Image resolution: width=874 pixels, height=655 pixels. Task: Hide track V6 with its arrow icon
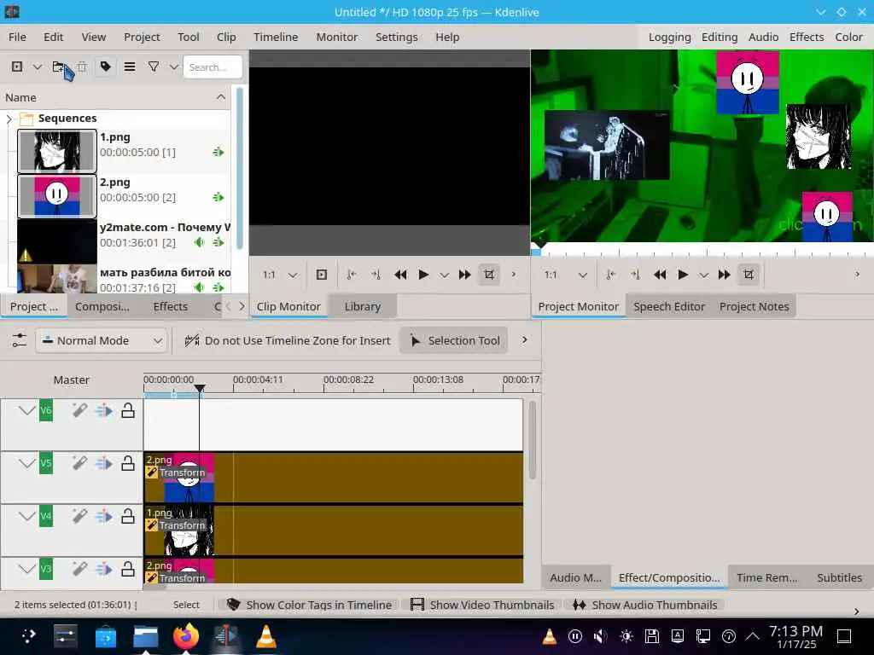103,411
